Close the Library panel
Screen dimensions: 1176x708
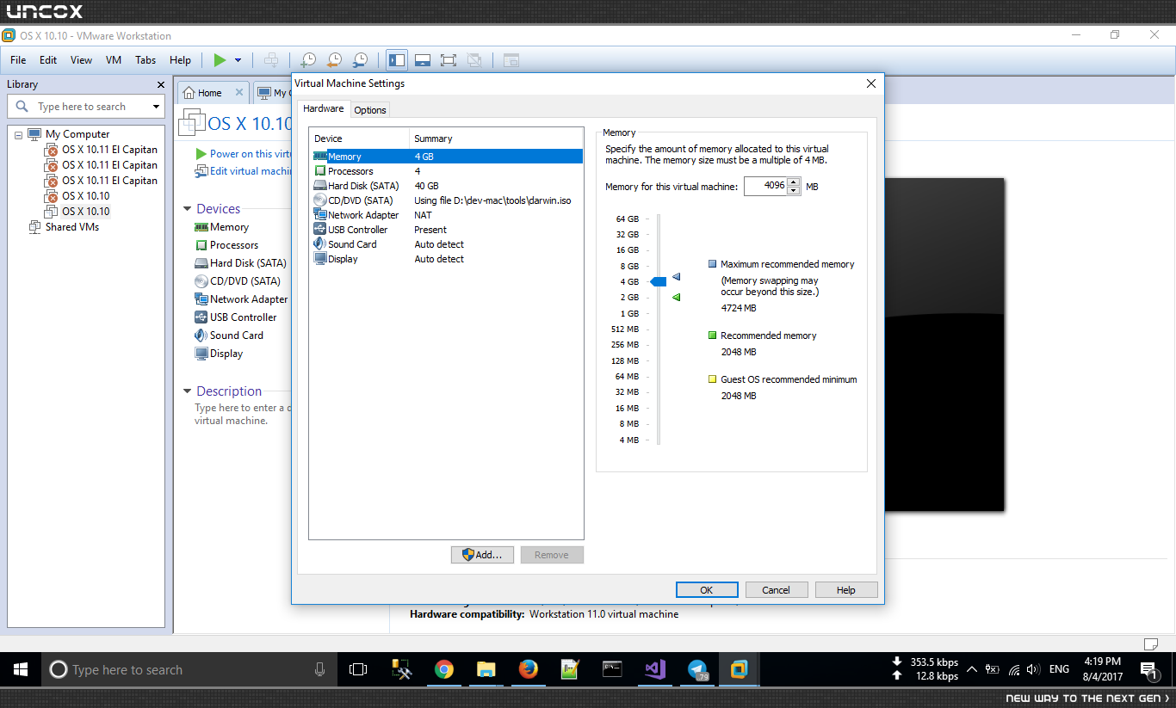160,84
